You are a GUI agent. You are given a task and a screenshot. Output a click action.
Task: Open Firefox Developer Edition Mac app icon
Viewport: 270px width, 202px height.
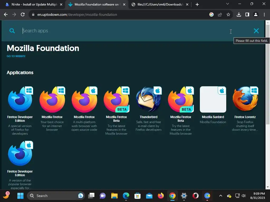pos(20,154)
